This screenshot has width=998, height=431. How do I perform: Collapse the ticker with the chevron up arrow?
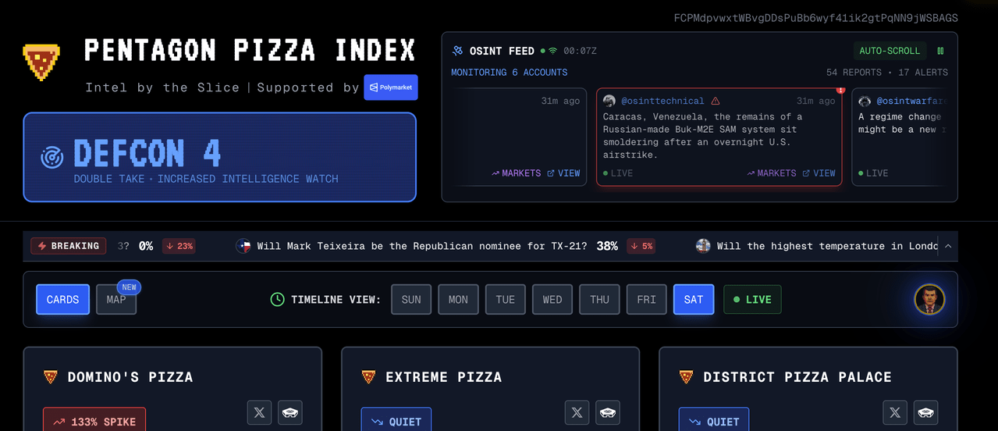[x=948, y=246]
